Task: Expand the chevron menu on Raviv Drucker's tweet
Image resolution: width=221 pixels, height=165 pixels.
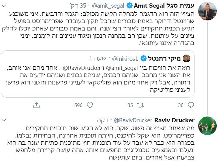Action: coord(6,120)
